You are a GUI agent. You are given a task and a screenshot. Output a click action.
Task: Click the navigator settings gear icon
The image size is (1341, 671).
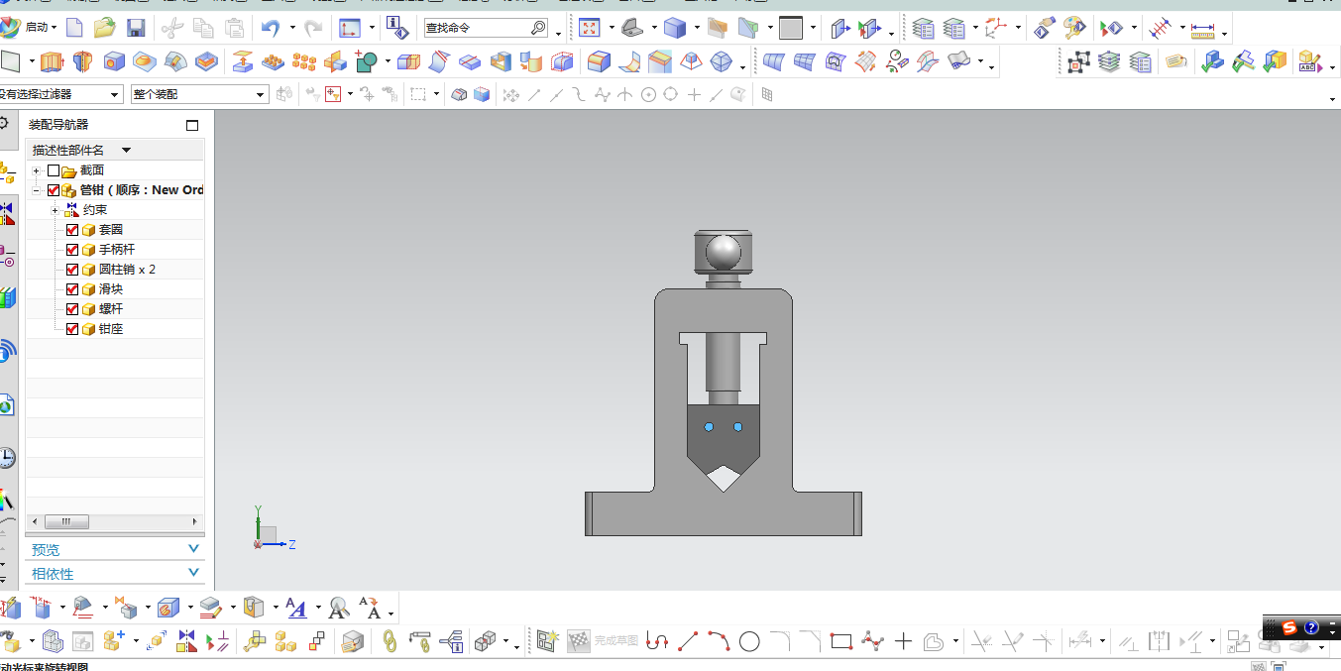point(4,124)
